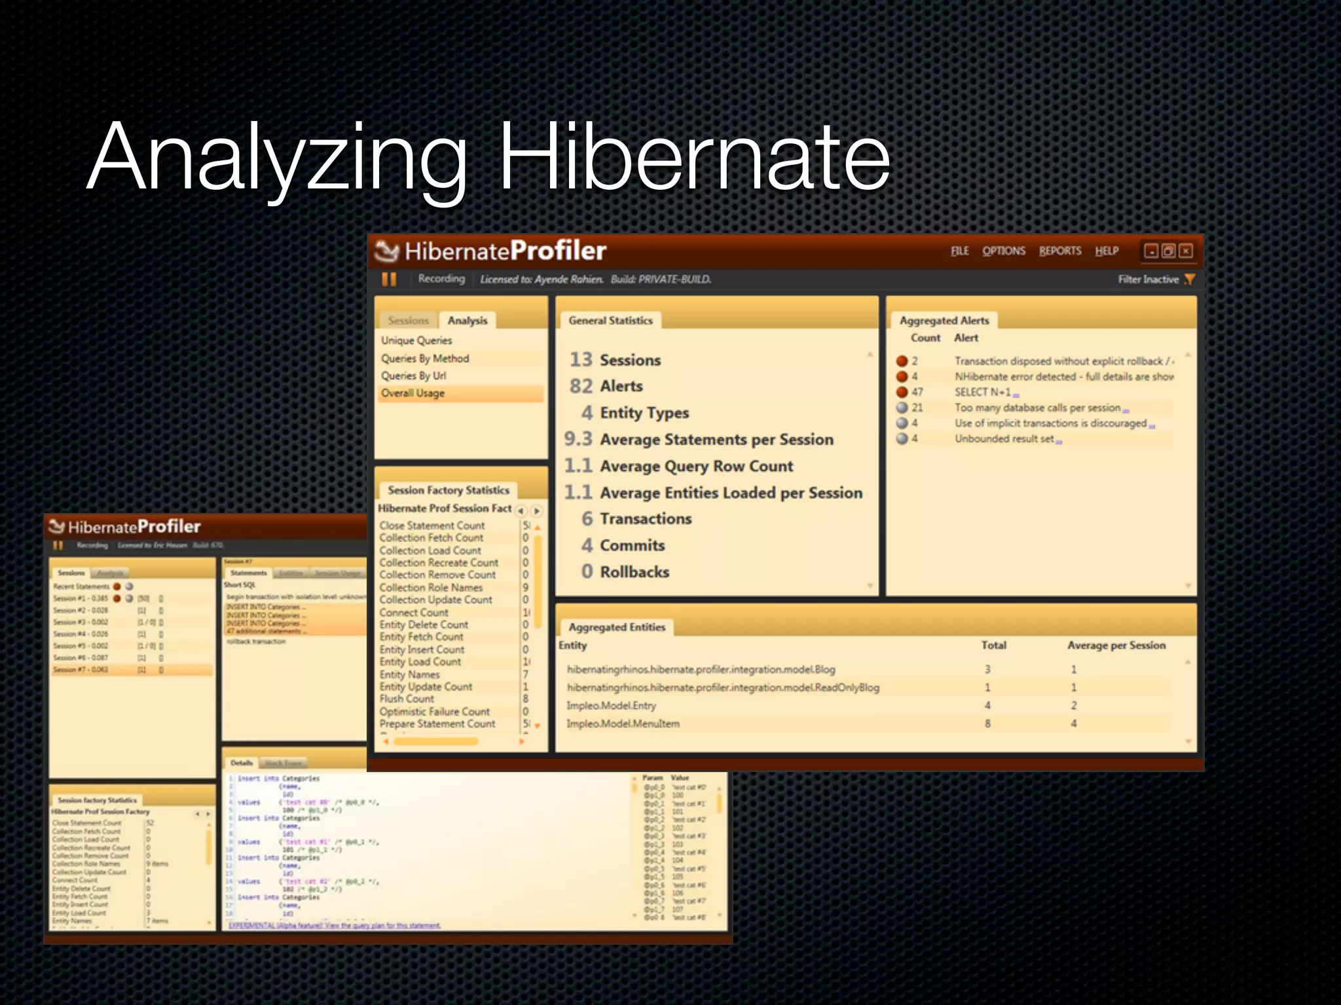Select Recent Statements in back window
The width and height of the screenshot is (1341, 1005).
(x=132, y=586)
